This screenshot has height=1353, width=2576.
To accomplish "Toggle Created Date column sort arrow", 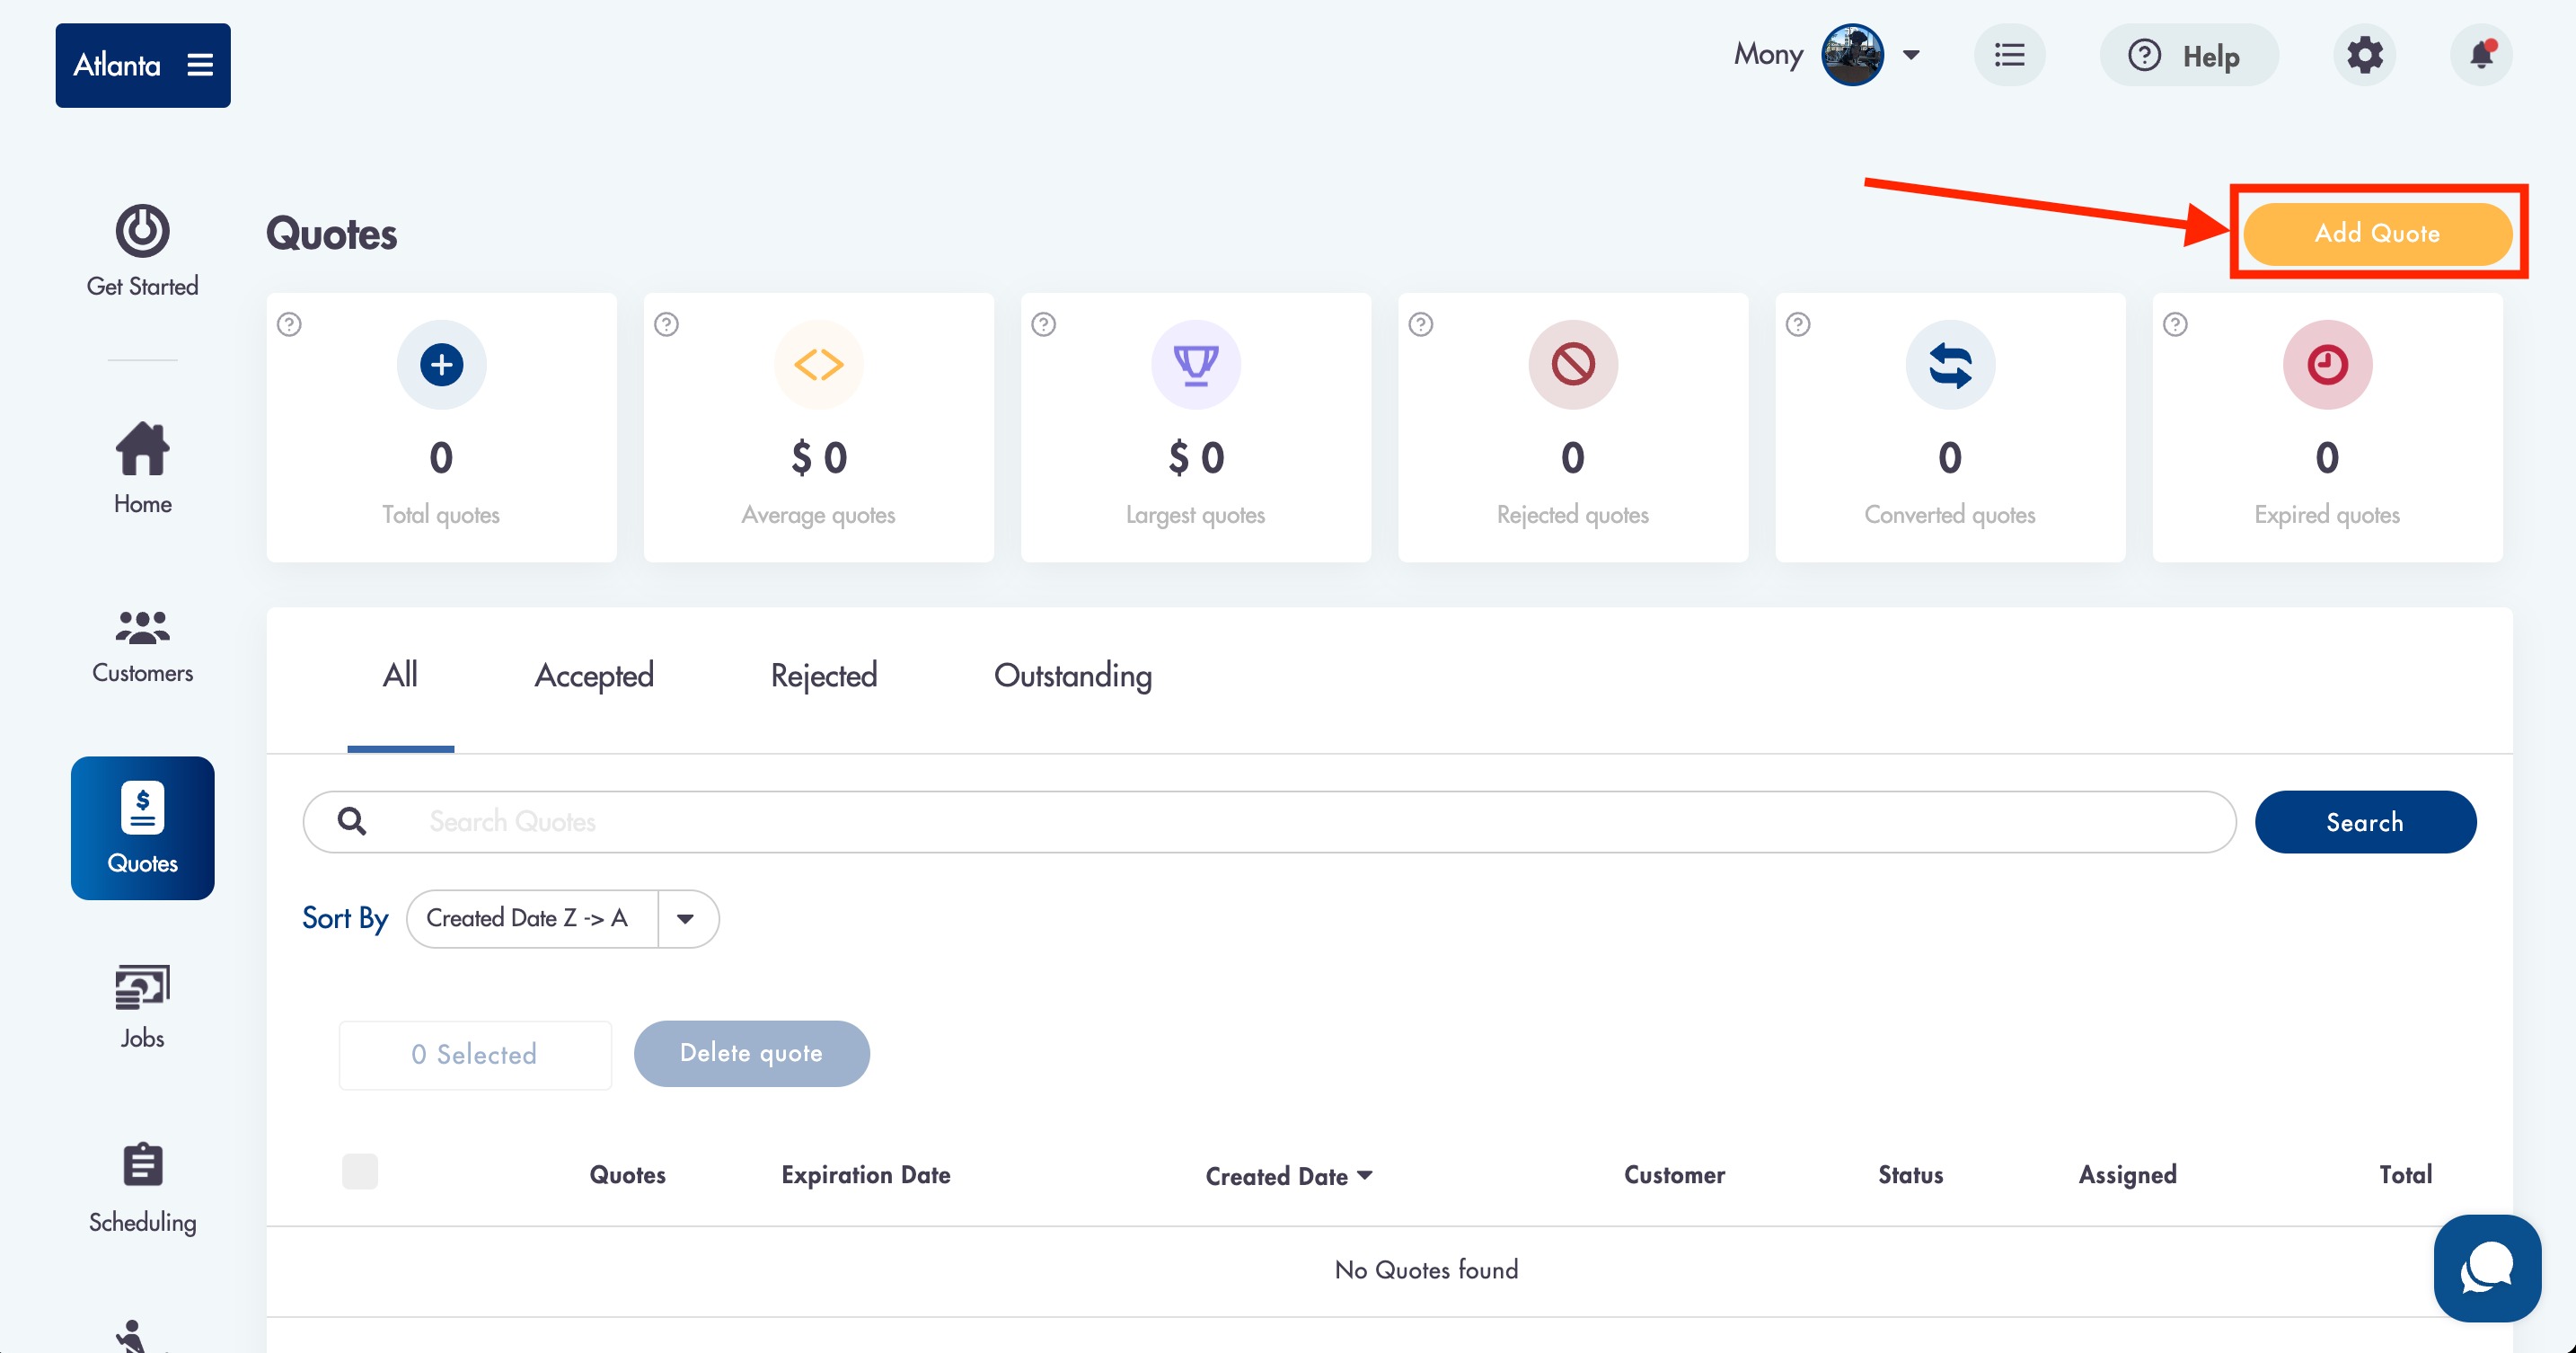I will 1365,1175.
